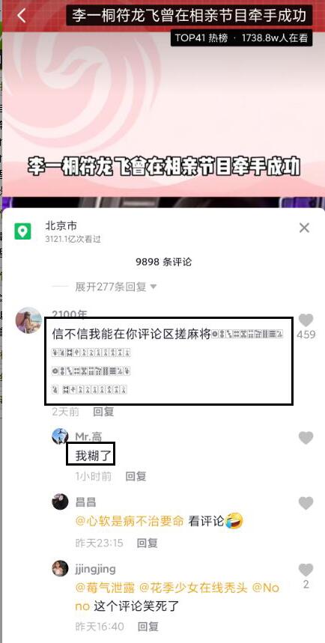Like the mahjong comment with 459 likes
The width and height of the screenshot is (325, 643).
(x=306, y=320)
